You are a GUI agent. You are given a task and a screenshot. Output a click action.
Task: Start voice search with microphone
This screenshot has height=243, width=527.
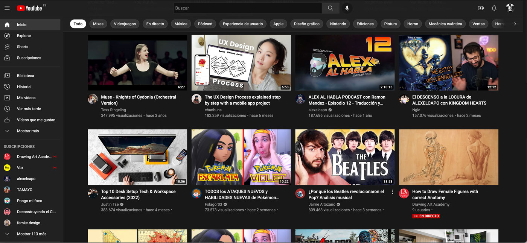click(347, 8)
